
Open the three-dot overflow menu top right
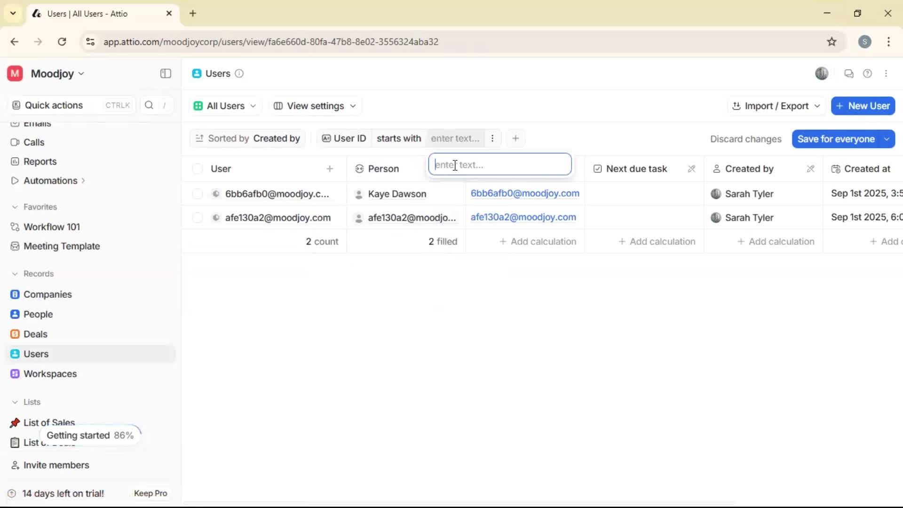[x=887, y=73]
